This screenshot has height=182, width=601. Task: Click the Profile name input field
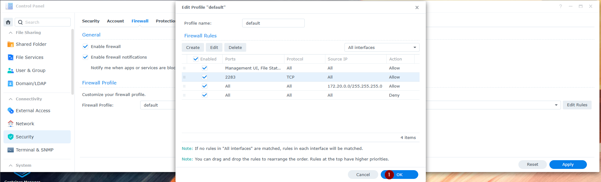coord(273,23)
